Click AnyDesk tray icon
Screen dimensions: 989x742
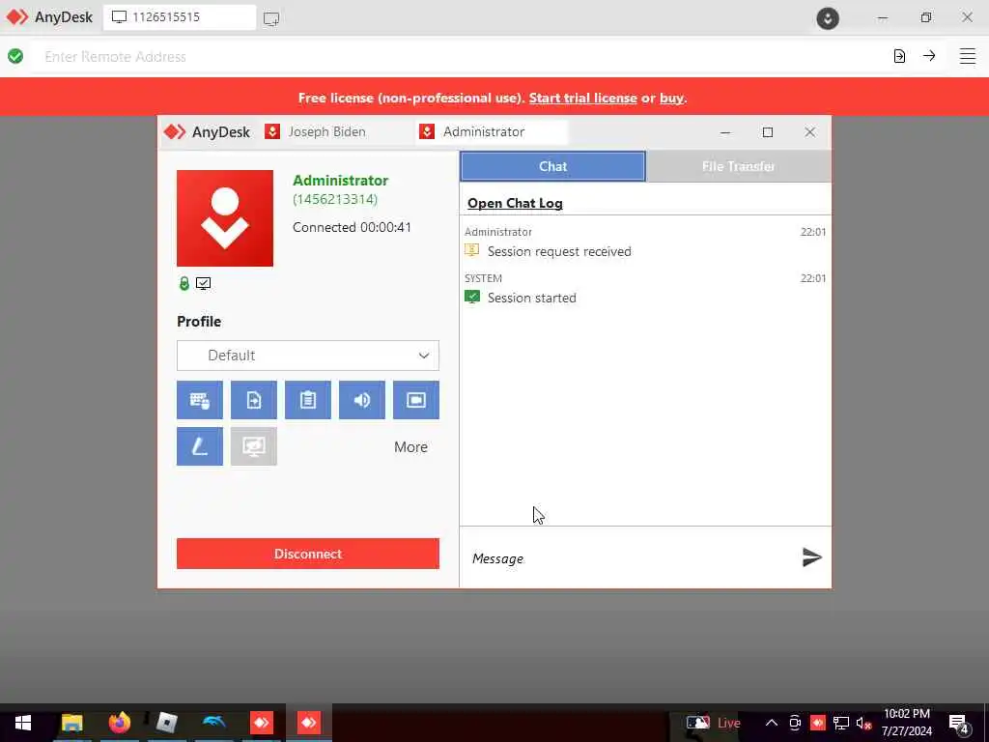click(x=818, y=723)
